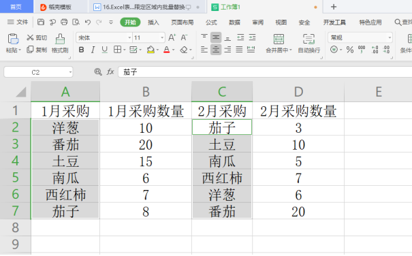412x256 pixels.
Task: Click the Save icon in quick toolbar
Action: (41, 22)
